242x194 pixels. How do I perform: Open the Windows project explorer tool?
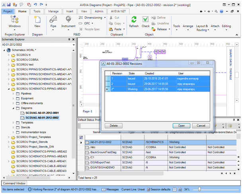click(14, 22)
